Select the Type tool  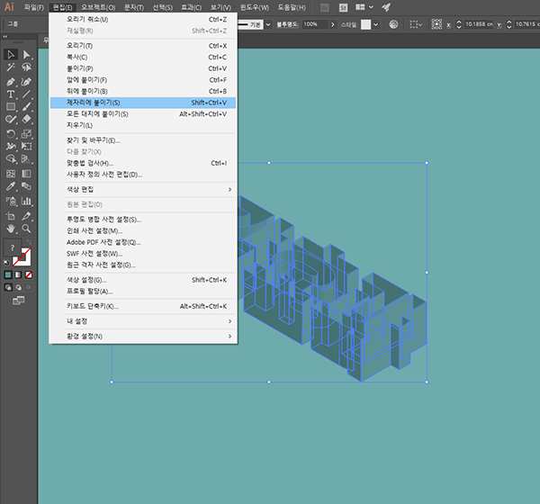tap(11, 94)
